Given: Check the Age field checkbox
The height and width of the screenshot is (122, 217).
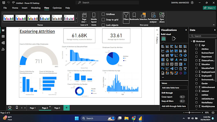Looking at the screenshot, I should coord(196,45).
